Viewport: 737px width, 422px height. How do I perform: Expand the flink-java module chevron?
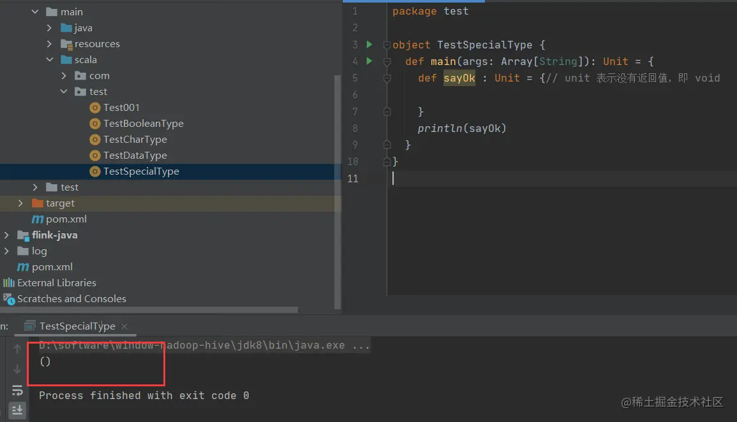pos(6,235)
